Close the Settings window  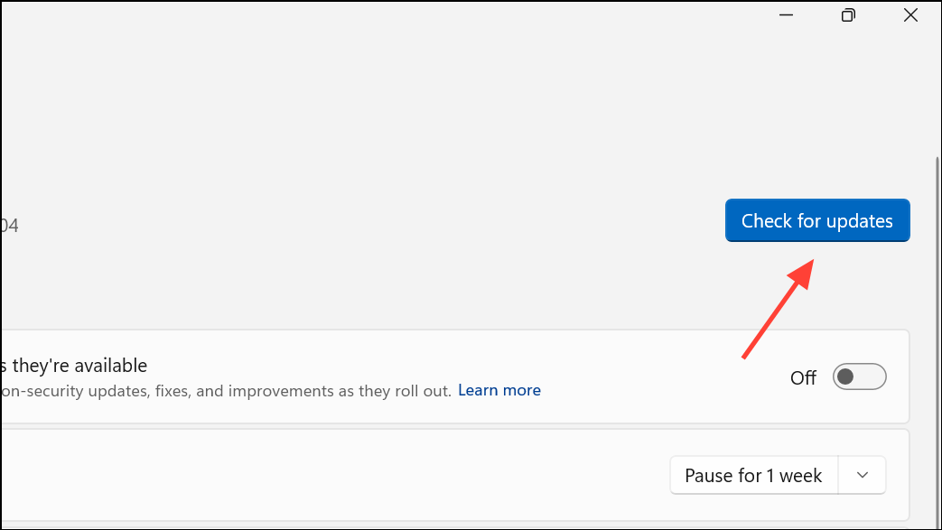pyautogui.click(x=909, y=14)
